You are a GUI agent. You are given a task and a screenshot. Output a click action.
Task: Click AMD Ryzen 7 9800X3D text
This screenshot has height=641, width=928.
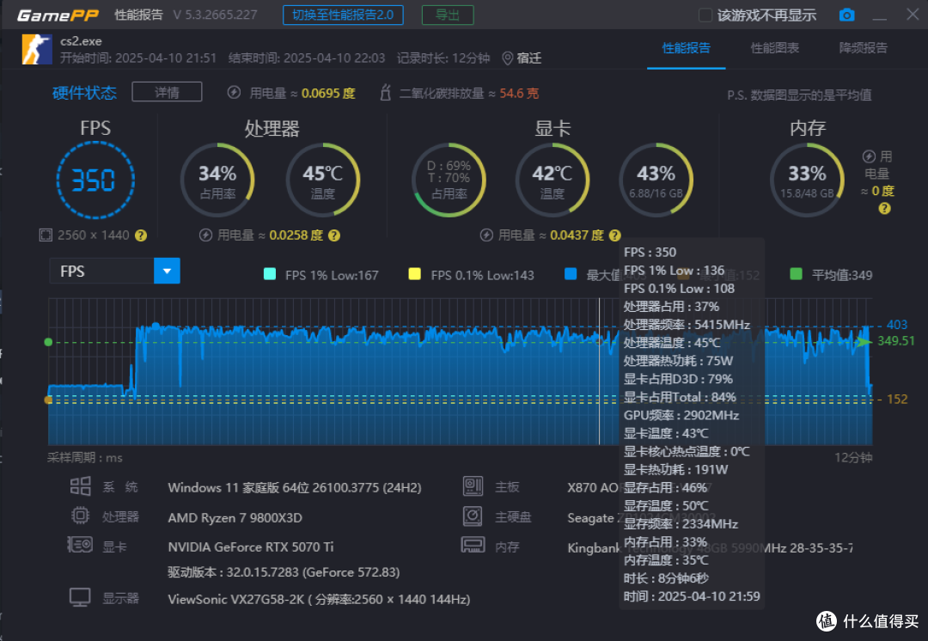pos(235,518)
